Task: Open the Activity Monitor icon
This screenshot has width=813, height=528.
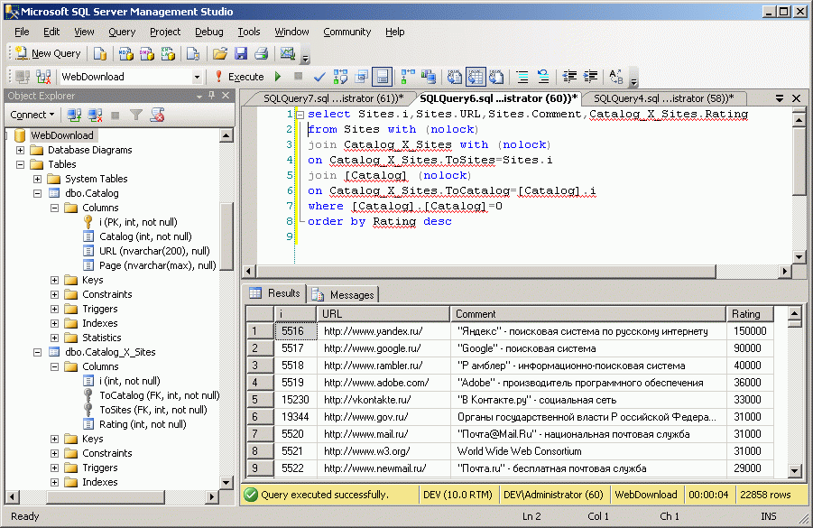Action: [x=287, y=53]
